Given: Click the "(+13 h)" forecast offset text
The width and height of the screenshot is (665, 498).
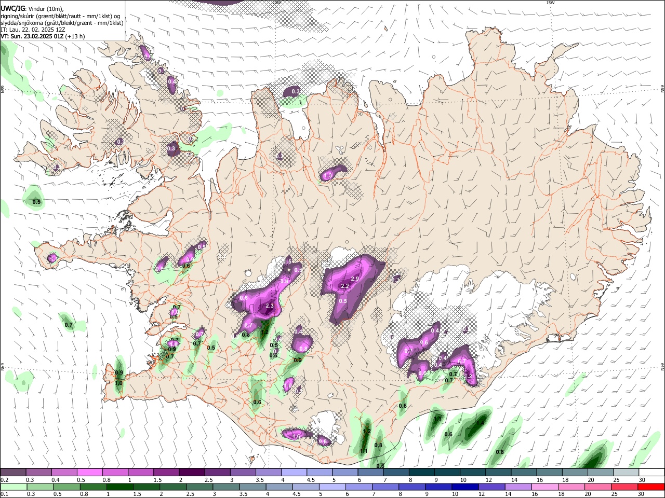Looking at the screenshot, I should tap(75, 36).
